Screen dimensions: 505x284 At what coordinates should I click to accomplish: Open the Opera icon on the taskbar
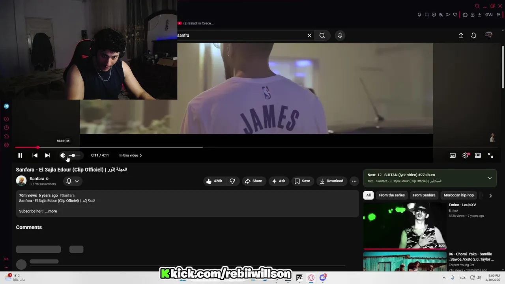click(311, 278)
